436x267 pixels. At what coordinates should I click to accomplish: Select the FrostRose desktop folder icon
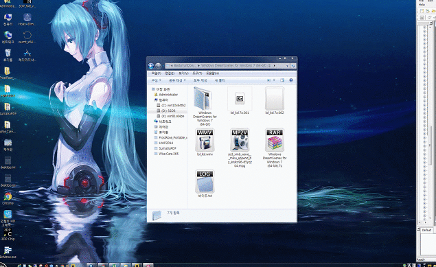pyautogui.click(x=8, y=73)
